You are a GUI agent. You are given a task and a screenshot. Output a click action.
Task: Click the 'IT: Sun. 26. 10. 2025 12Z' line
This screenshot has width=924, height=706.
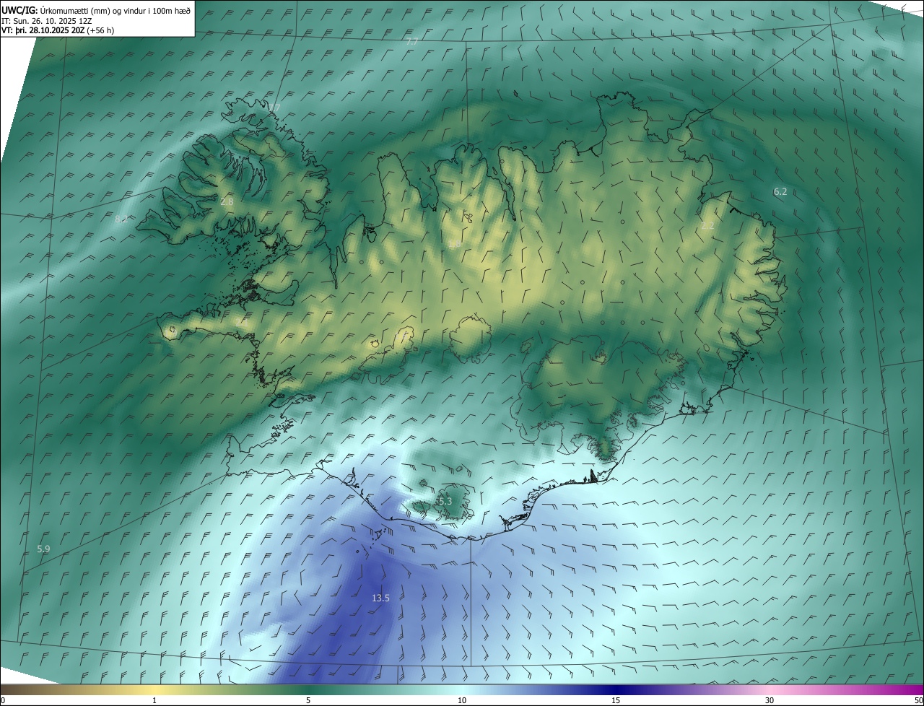coord(47,21)
